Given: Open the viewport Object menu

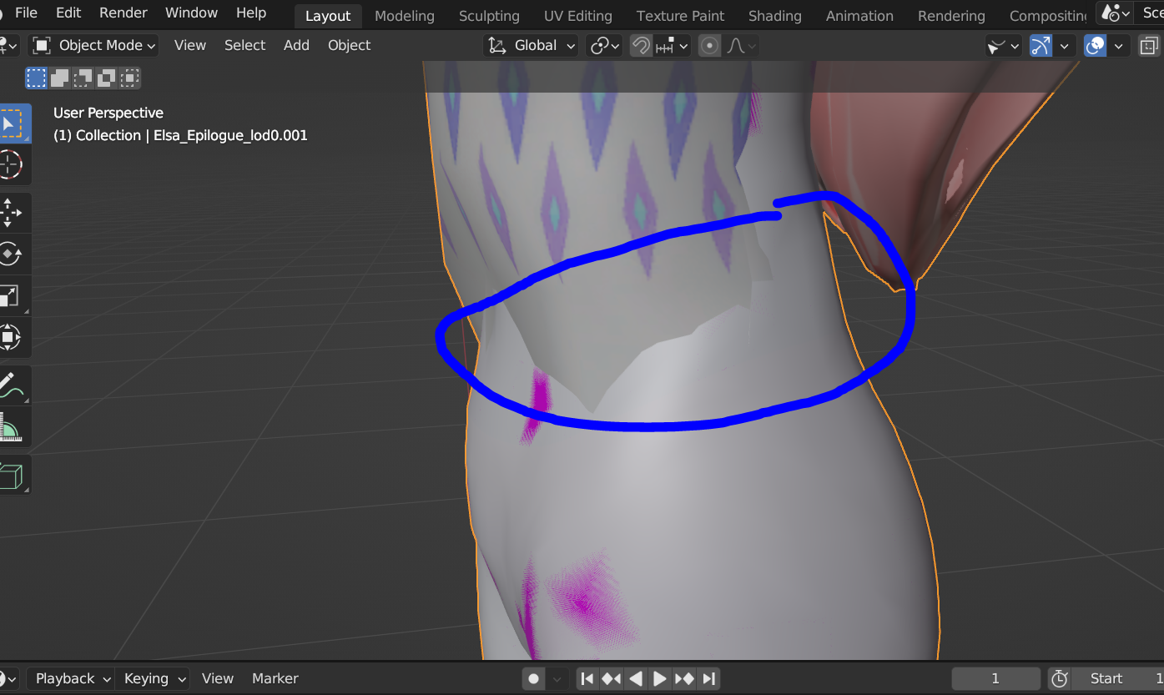Looking at the screenshot, I should coord(349,46).
